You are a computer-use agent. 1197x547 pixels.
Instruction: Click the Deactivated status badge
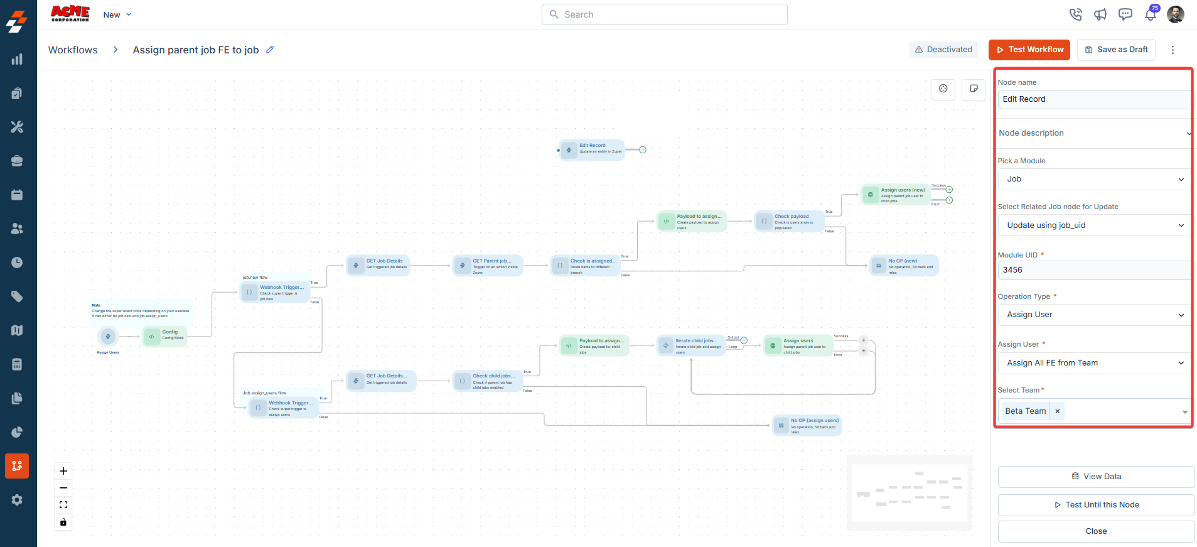coord(943,50)
